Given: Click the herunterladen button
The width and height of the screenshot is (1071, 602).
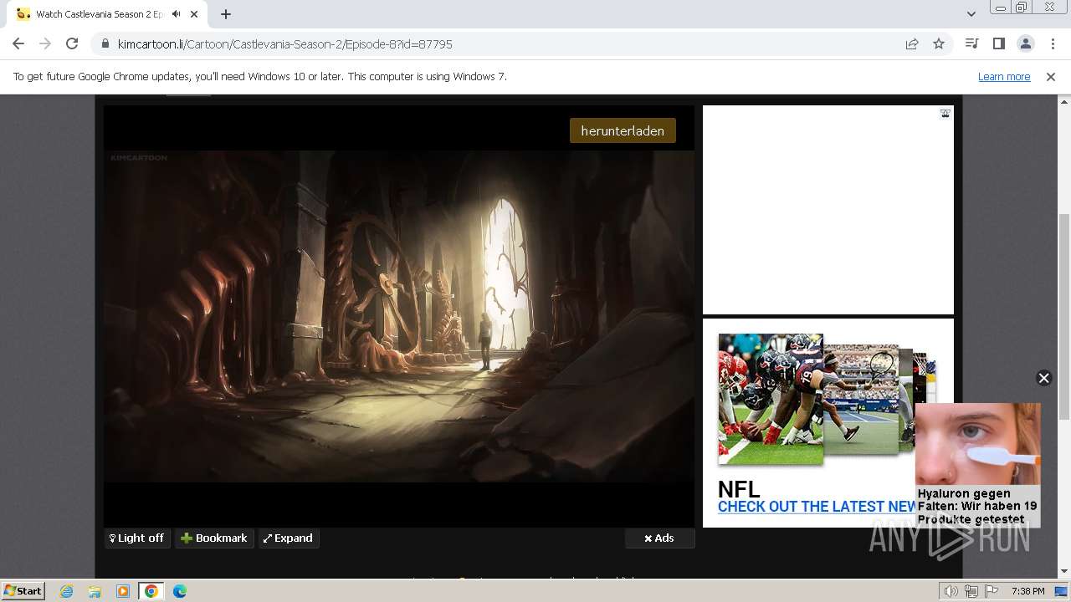Looking at the screenshot, I should 623,130.
